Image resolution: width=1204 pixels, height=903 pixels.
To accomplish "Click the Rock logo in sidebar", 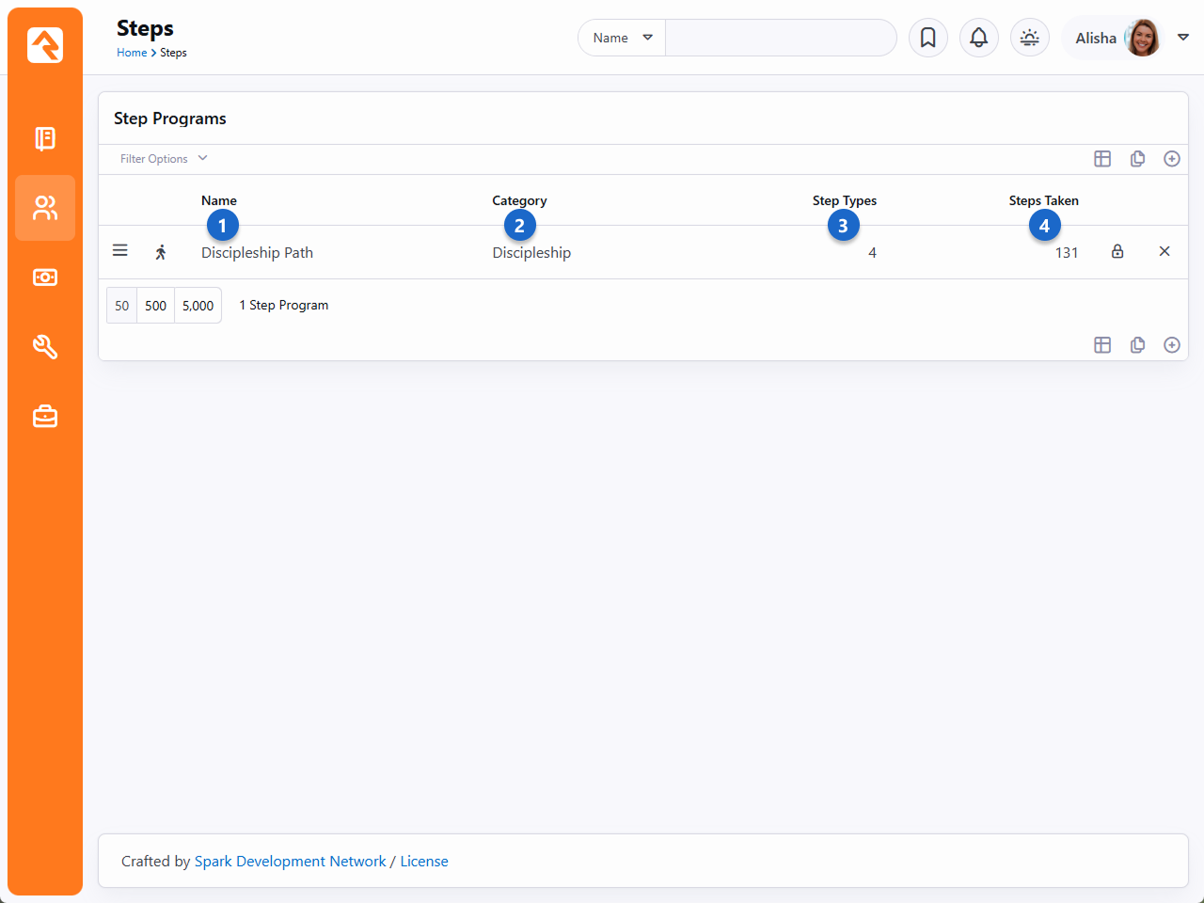I will pos(45,44).
